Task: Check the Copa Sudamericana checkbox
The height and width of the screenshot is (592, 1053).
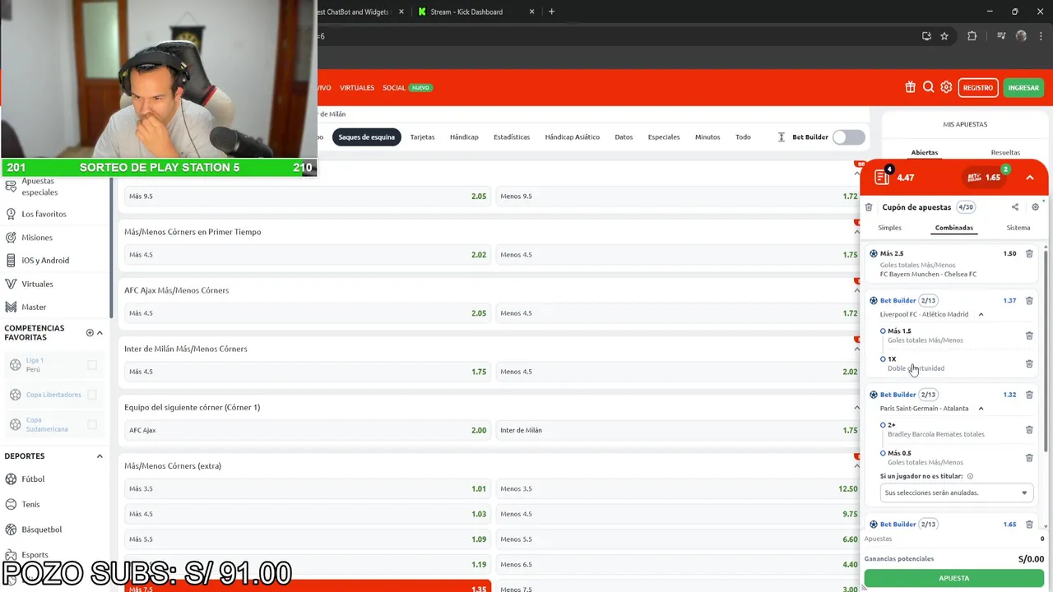Action: click(x=92, y=424)
